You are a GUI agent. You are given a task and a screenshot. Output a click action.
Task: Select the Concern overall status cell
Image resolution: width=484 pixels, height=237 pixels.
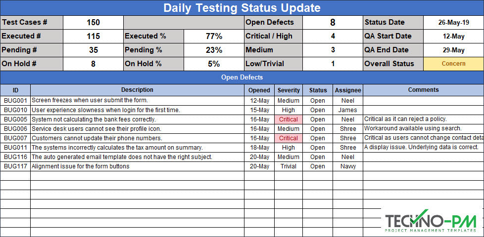453,64
